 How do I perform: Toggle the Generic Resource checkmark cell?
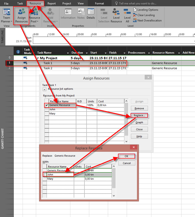coord(46,105)
